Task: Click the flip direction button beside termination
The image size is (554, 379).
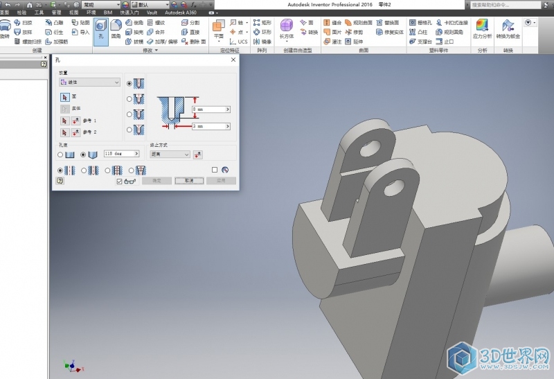Action: [198, 155]
